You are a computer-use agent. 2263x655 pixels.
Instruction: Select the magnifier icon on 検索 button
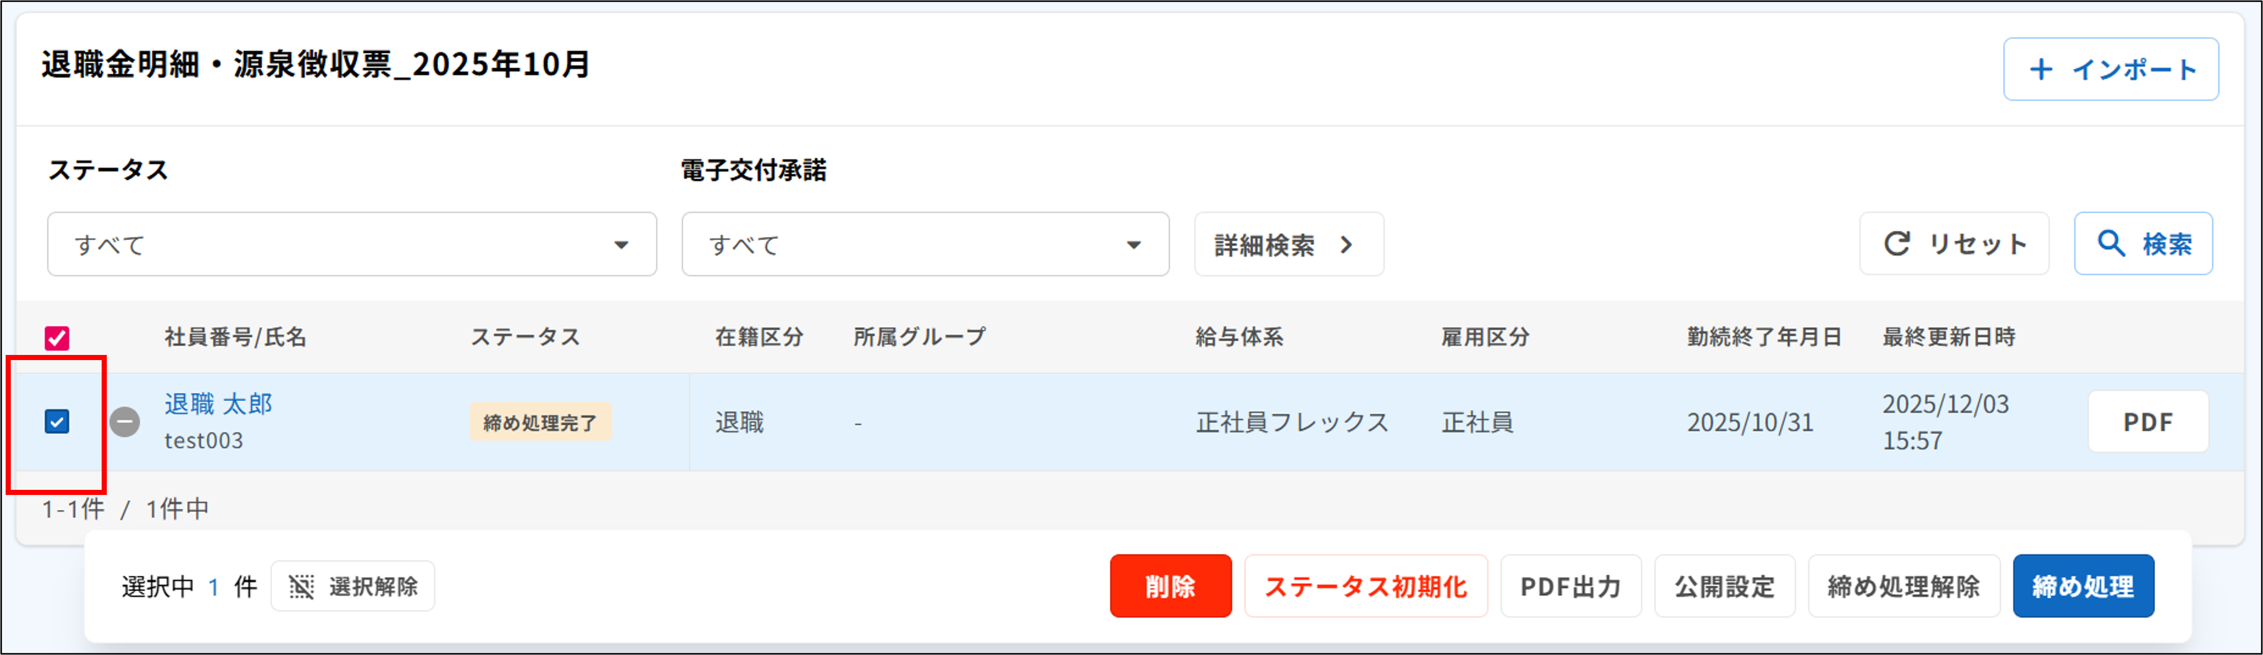pos(2112,244)
